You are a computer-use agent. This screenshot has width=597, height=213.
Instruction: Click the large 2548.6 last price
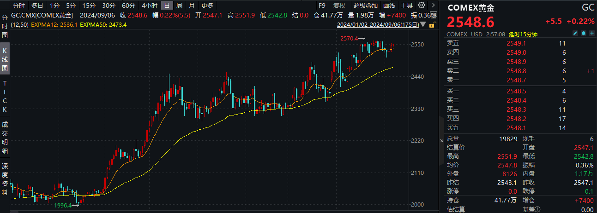tap(470, 22)
